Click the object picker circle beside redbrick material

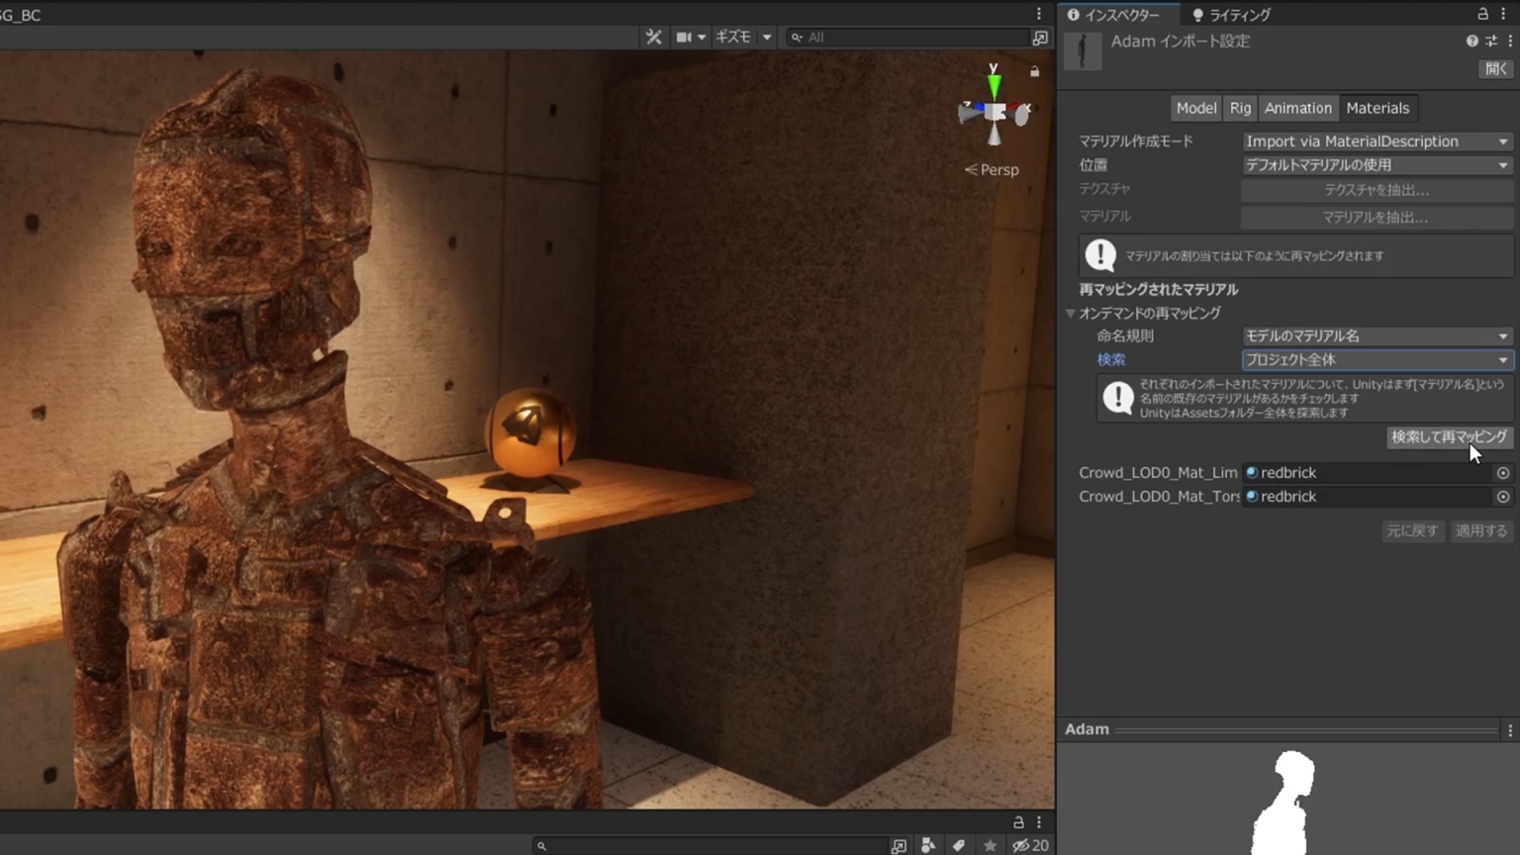click(x=1503, y=473)
